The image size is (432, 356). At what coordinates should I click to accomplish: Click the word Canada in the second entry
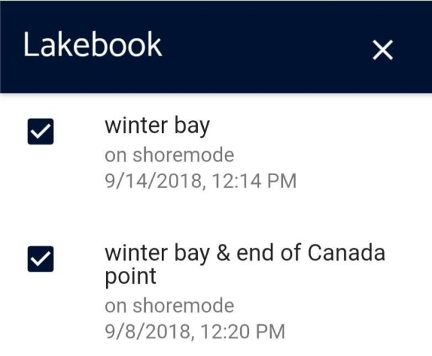click(x=346, y=253)
